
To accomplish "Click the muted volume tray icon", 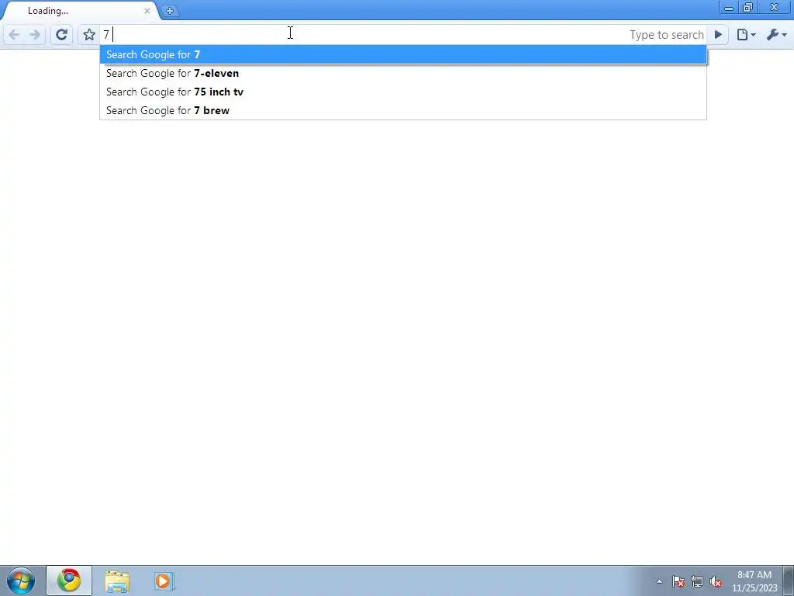I will [716, 582].
